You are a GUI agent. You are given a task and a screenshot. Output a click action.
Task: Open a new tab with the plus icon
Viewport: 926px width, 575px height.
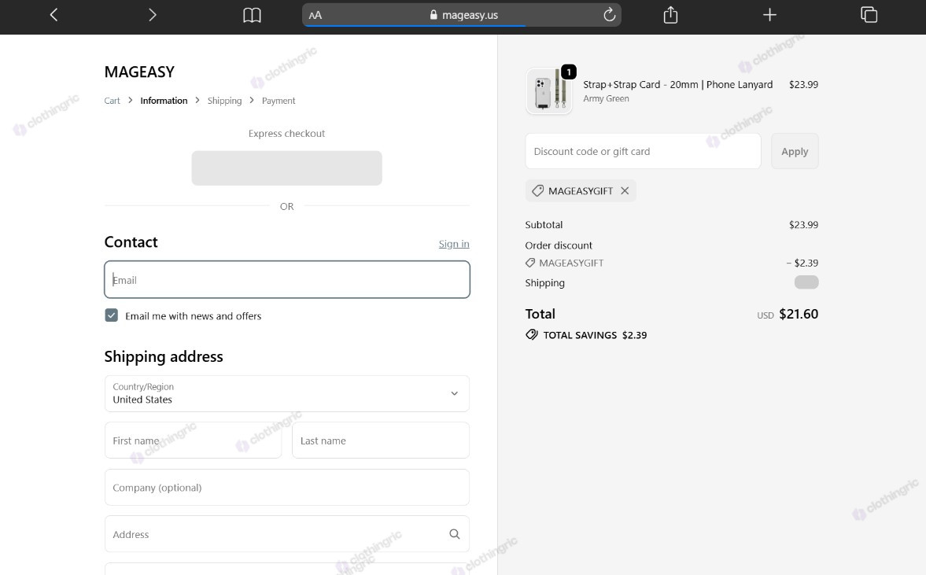tap(769, 15)
